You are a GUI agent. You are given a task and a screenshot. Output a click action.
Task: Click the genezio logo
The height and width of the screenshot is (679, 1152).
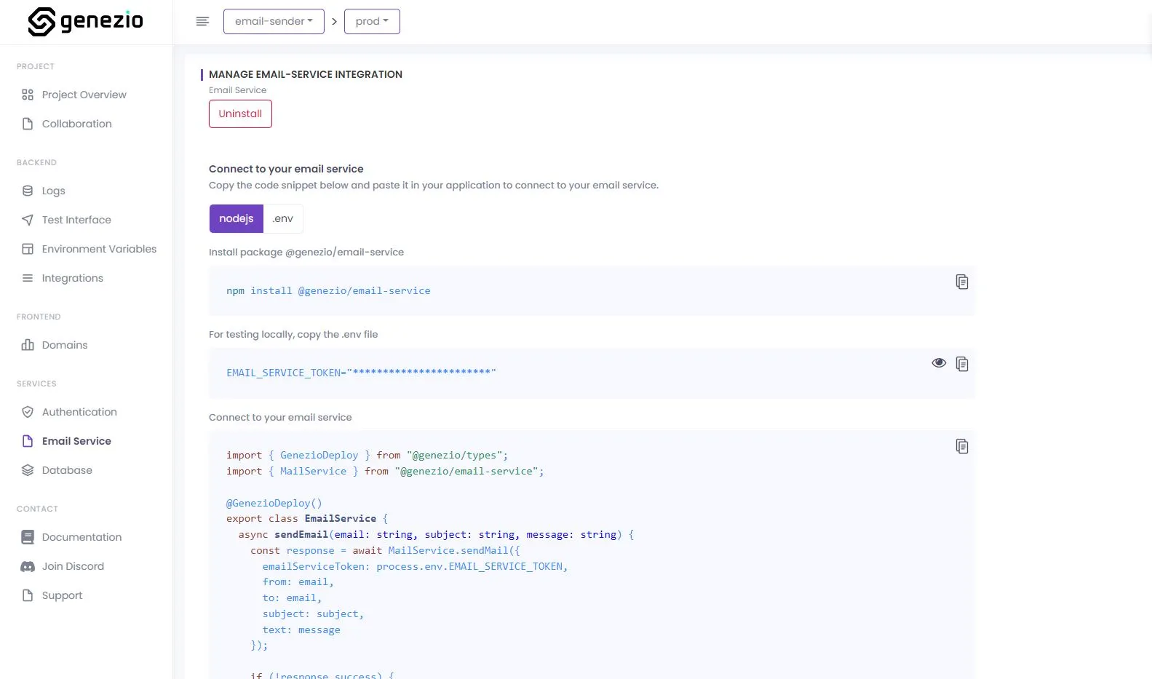[86, 21]
